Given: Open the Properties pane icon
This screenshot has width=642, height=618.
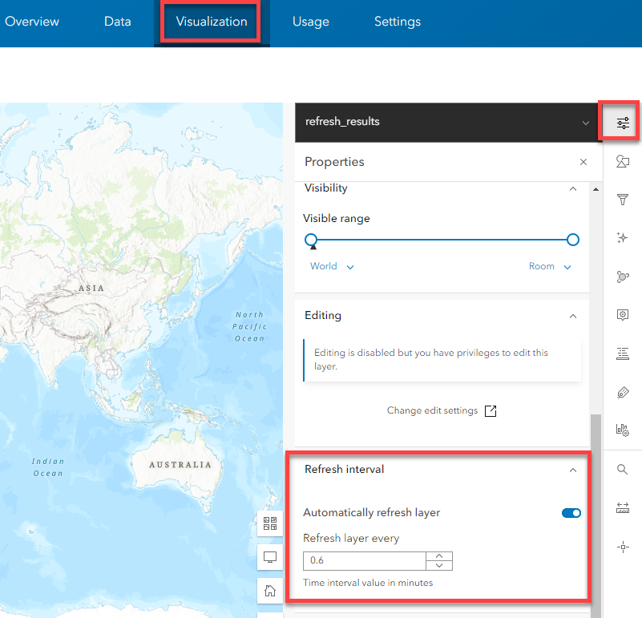Looking at the screenshot, I should (623, 123).
